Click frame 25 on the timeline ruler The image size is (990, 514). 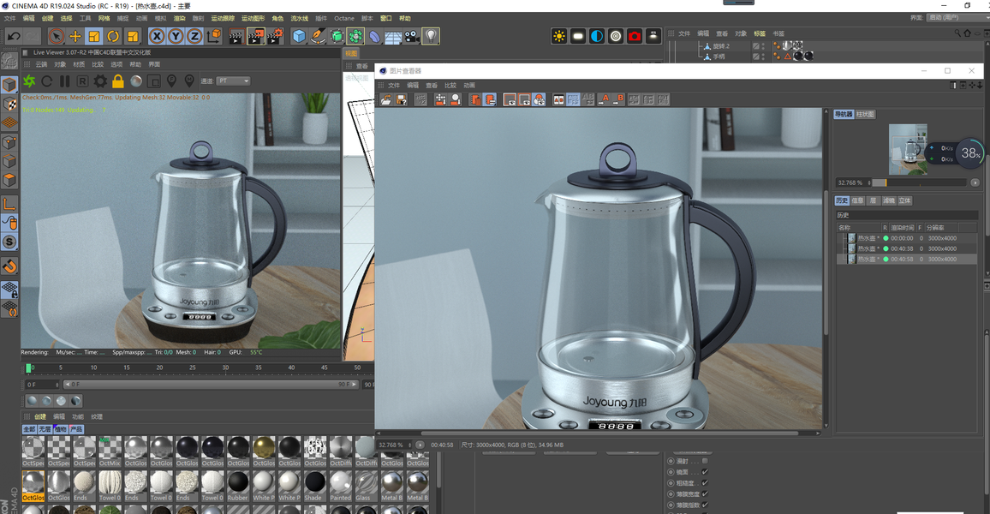(x=193, y=368)
